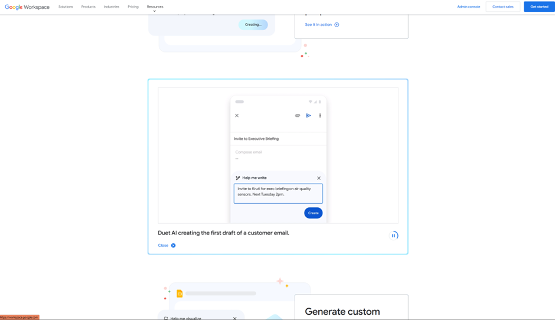Click the Duet AI creating first draft caption
Viewport: 555px width, 320px height.
click(223, 233)
